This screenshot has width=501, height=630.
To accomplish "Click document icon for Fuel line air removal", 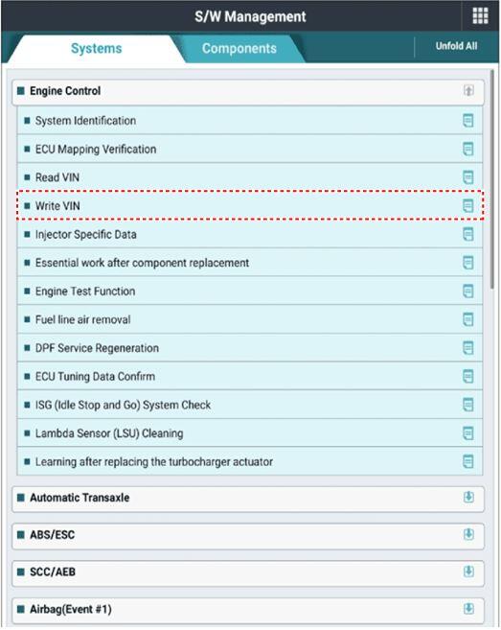I will [x=468, y=319].
